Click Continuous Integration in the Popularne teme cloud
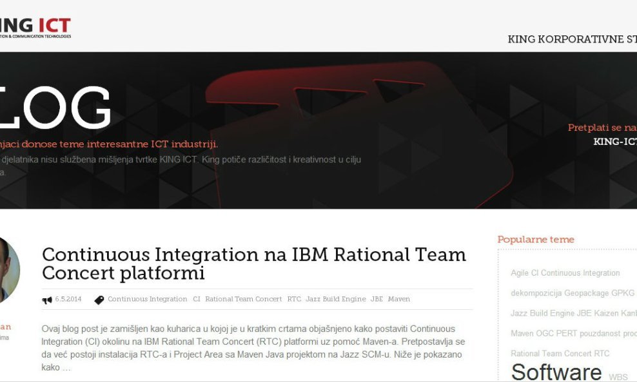Screen dimensions: 637x382 (580, 273)
